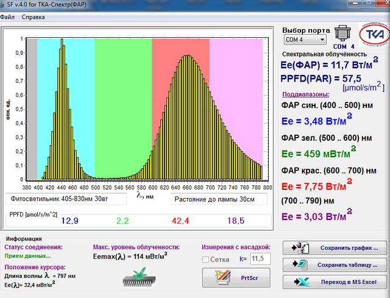The height and width of the screenshot is (298, 390).
Task: Click Сохранить таблицу button
Action: (335, 265)
